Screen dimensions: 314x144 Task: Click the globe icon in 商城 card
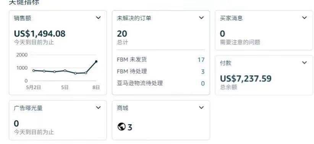pos(121,126)
